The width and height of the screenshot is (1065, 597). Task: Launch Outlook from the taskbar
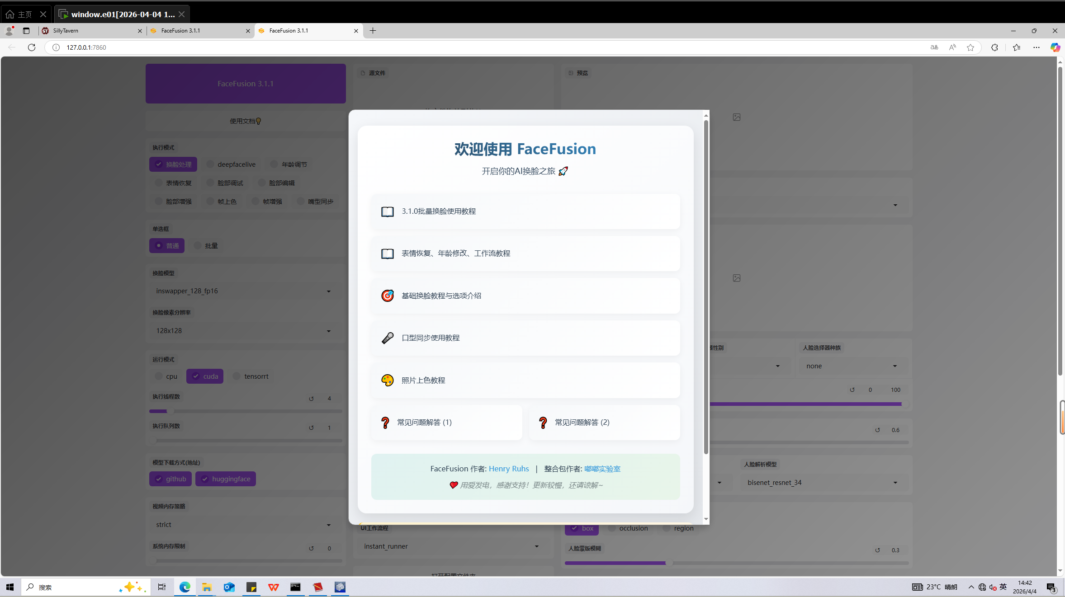(229, 587)
